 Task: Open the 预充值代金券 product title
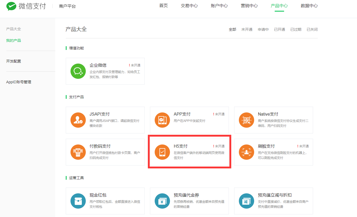coord(187,195)
